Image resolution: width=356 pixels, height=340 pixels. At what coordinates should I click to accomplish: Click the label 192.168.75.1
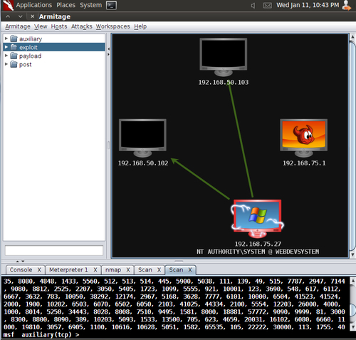click(x=304, y=163)
